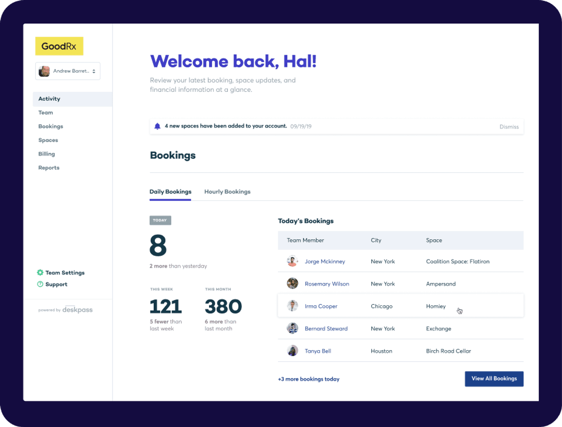Click the deskpass logo in the sidebar

(77, 310)
